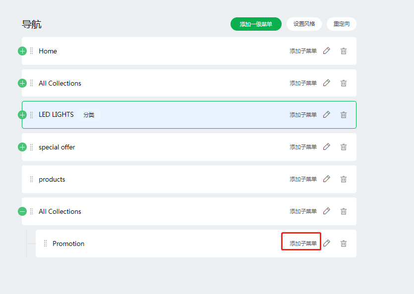Click the drag handle of Promotion
The width and height of the screenshot is (414, 294).
point(46,244)
